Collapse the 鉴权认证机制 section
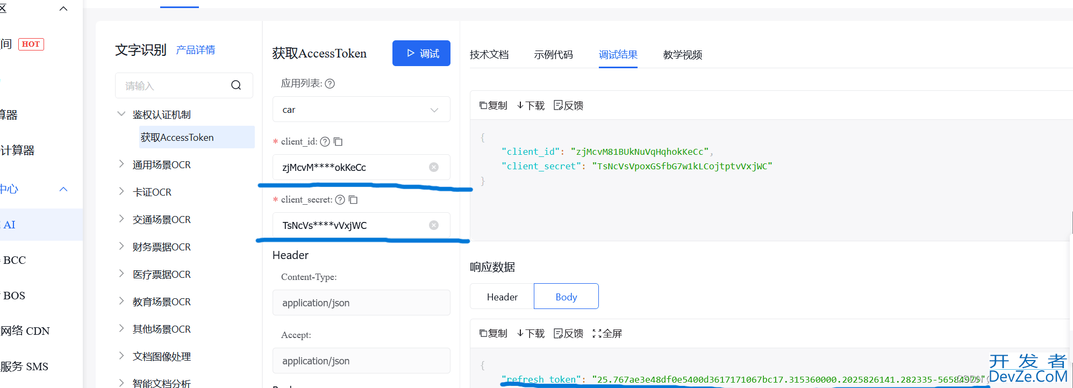 [x=121, y=114]
